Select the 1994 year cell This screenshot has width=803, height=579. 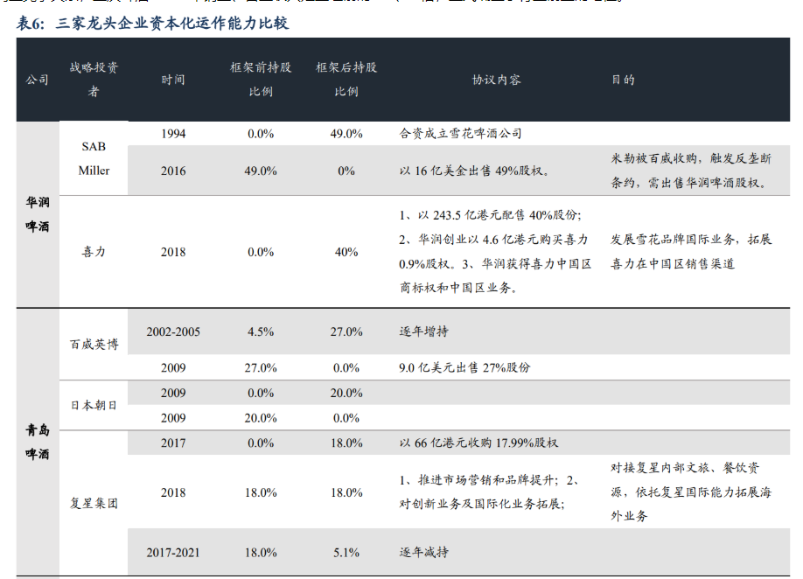(173, 134)
